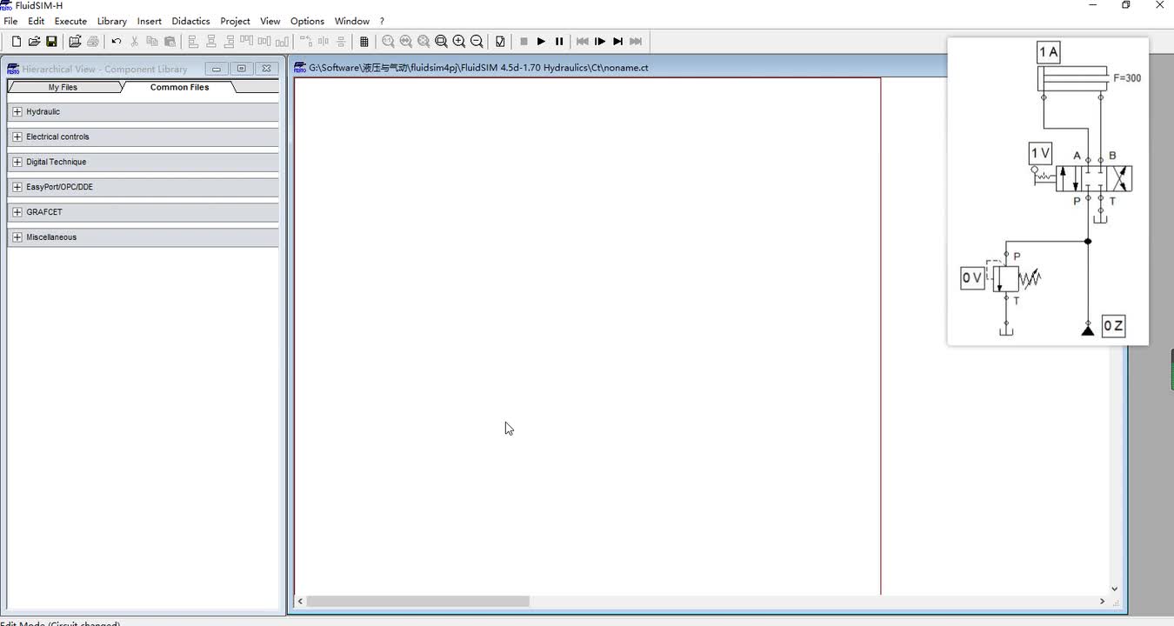Click simulate until state change icon
The width and height of the screenshot is (1174, 626).
[x=618, y=42]
